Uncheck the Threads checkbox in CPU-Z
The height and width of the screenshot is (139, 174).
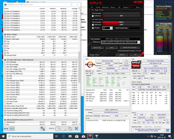coord(93,28)
